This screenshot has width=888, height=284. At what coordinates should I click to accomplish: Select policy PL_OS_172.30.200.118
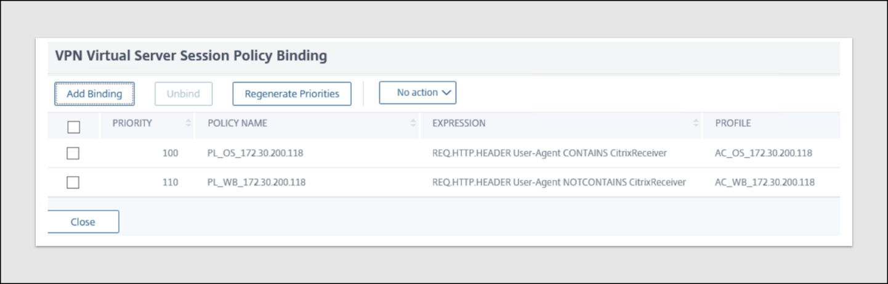pos(255,153)
